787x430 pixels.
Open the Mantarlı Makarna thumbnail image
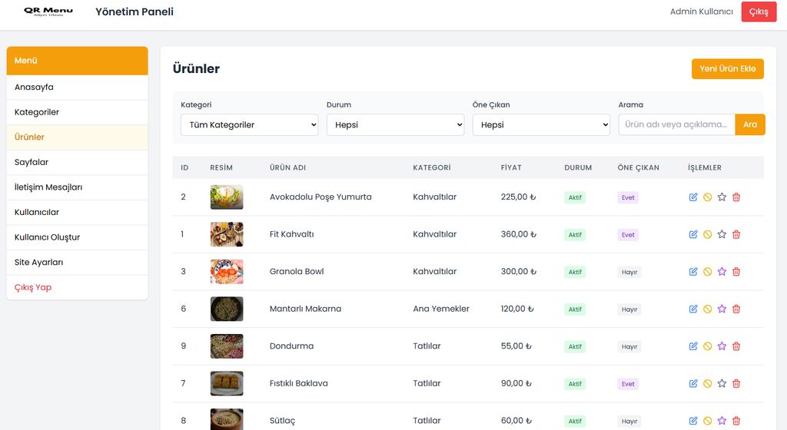point(227,309)
